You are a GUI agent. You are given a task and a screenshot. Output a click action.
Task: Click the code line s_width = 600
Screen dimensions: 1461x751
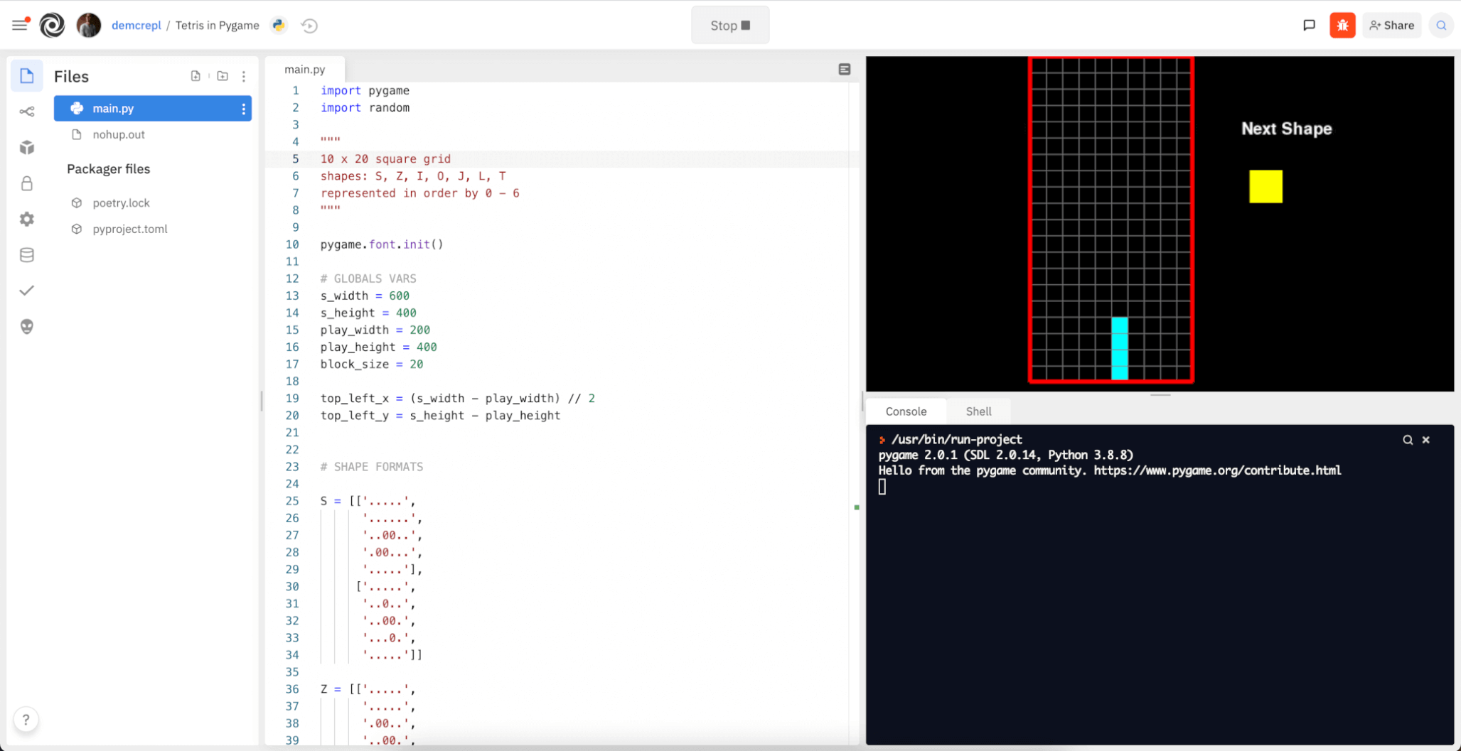[365, 296]
